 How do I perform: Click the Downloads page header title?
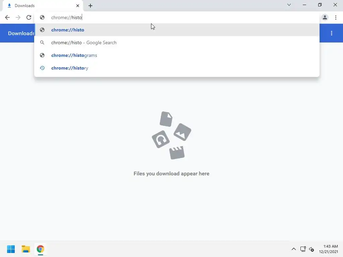pyautogui.click(x=21, y=33)
